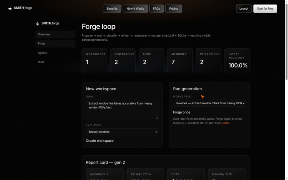Open the Workspace dropdown for invoices

(209, 104)
